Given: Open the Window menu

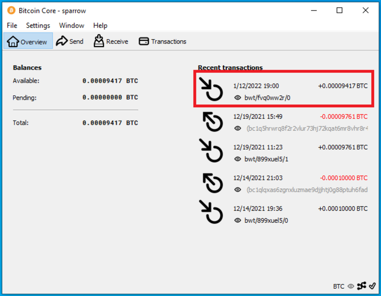Looking at the screenshot, I should tap(71, 25).
